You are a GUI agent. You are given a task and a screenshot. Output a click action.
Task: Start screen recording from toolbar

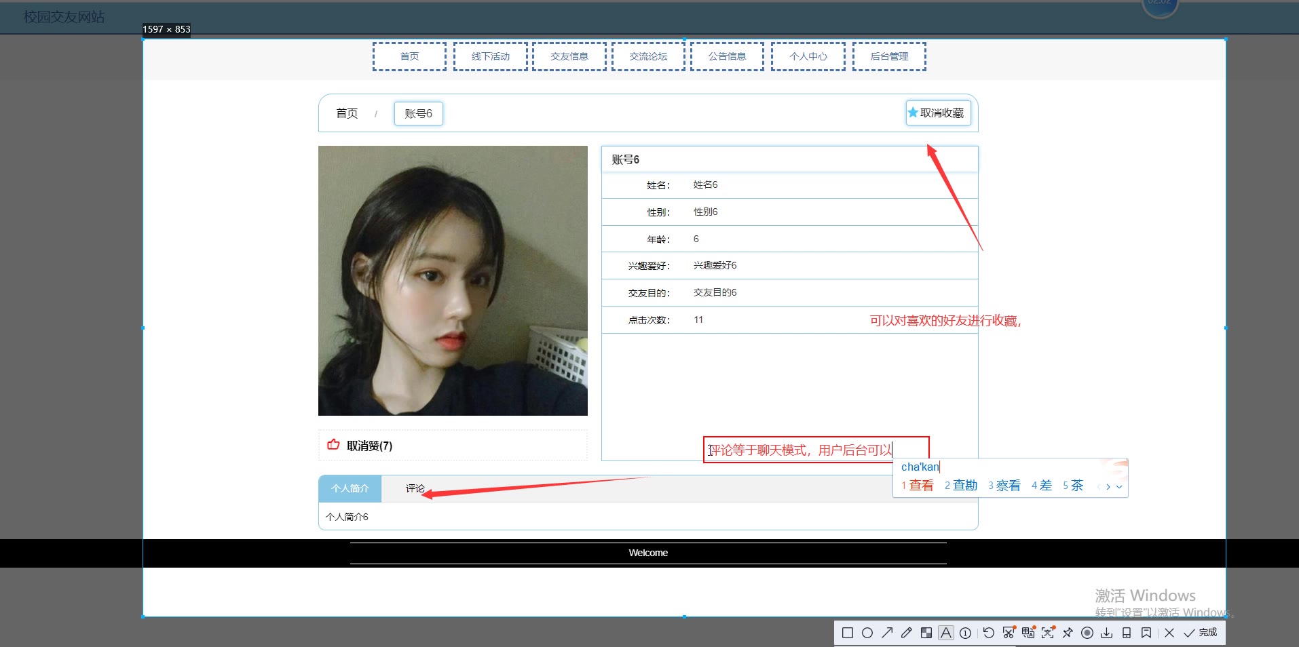1087,633
